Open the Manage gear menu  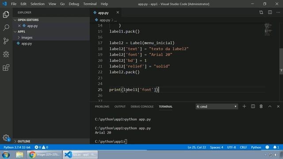click(x=6, y=138)
